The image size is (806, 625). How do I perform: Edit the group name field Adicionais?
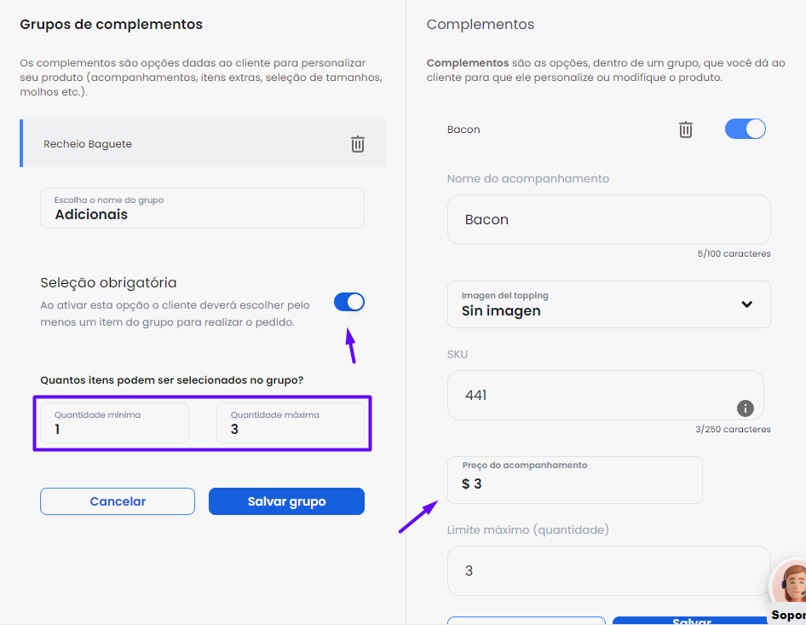click(202, 208)
